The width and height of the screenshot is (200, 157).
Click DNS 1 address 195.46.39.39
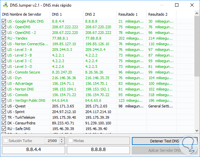tap(63, 129)
